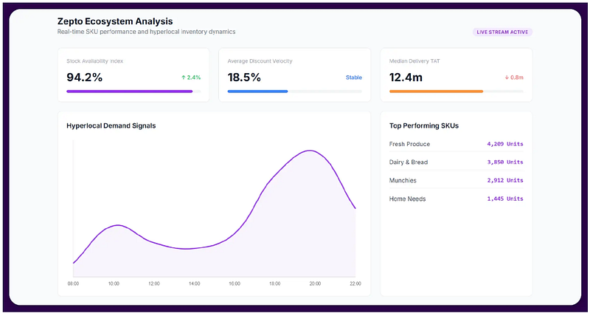The width and height of the screenshot is (590, 313).
Task: Click the green up arrow 2.4% indicator
Action: tap(191, 78)
